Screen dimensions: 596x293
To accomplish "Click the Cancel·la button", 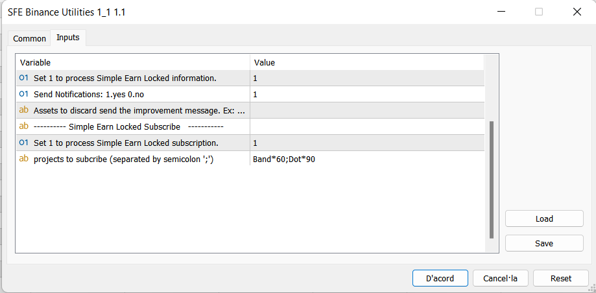I will (500, 278).
